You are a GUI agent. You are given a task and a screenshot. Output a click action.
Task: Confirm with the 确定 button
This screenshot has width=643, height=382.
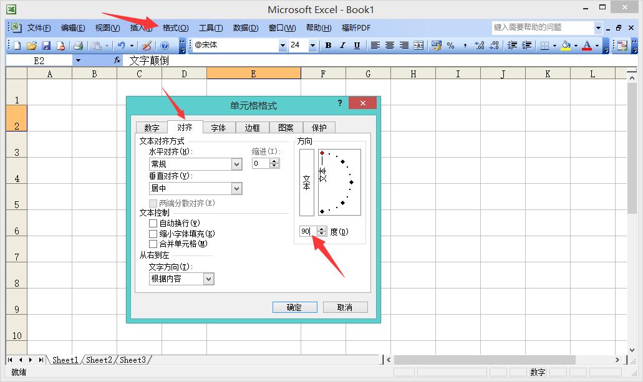294,307
